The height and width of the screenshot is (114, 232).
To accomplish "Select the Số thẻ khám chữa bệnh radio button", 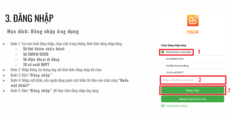I will [163, 52].
